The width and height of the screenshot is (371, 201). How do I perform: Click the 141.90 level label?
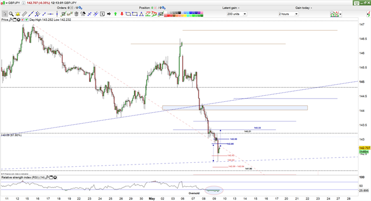[x=248, y=169]
